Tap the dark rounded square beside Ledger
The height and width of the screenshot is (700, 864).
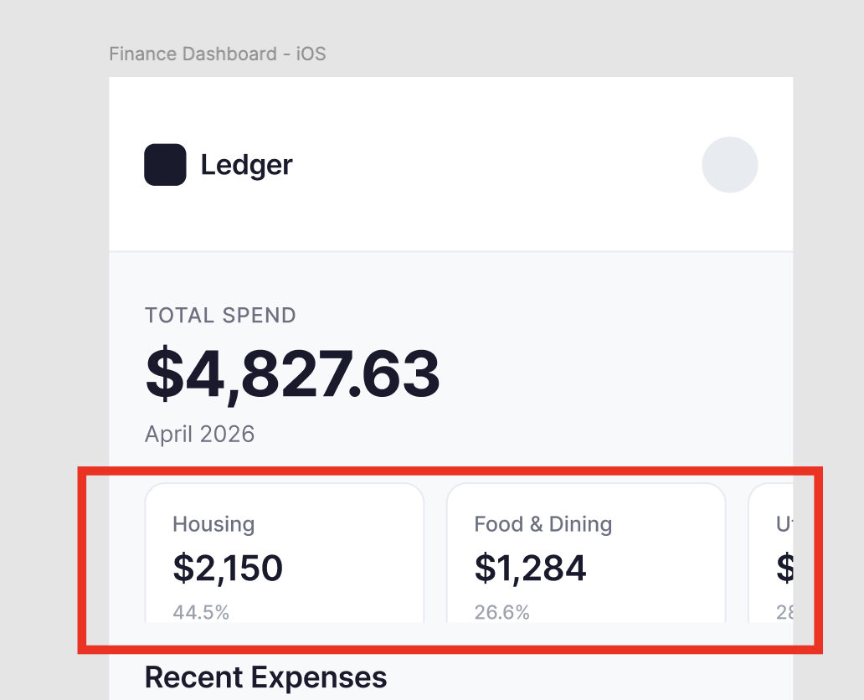coord(165,165)
